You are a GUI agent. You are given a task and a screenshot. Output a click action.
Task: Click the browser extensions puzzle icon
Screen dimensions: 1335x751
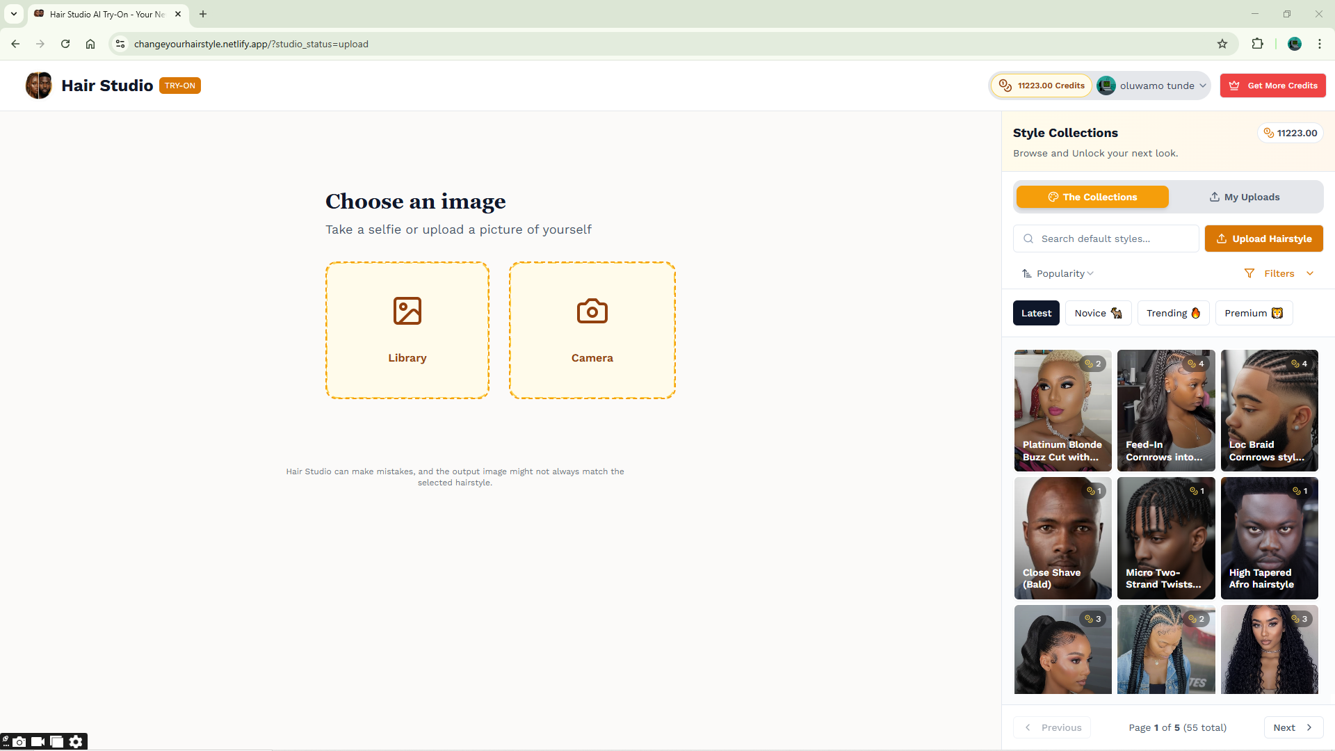click(x=1257, y=44)
